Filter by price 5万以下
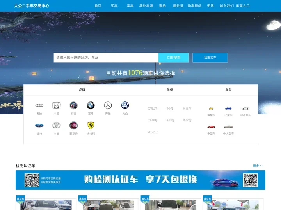This screenshot has width=281, height=210. pyautogui.click(x=153, y=108)
